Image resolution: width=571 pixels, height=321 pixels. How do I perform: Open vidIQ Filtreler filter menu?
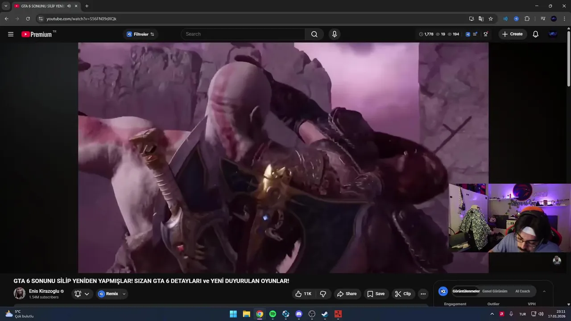(141, 34)
